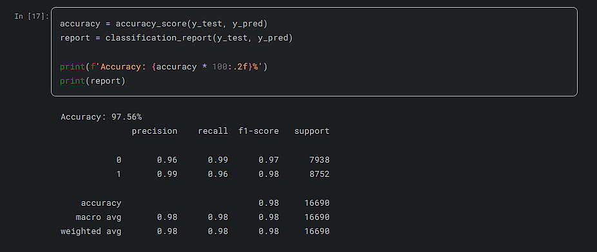Click the accuracy row label in report
Viewport: 597px width, 252px height.
tap(101, 203)
